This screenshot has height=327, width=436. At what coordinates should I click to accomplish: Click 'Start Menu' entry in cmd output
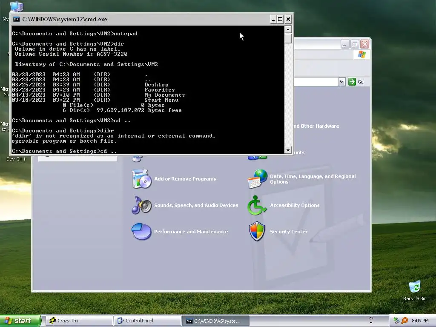(161, 100)
